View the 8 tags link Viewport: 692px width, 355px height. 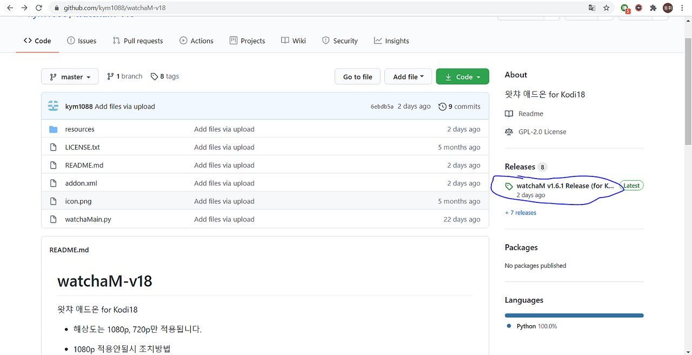tap(165, 76)
